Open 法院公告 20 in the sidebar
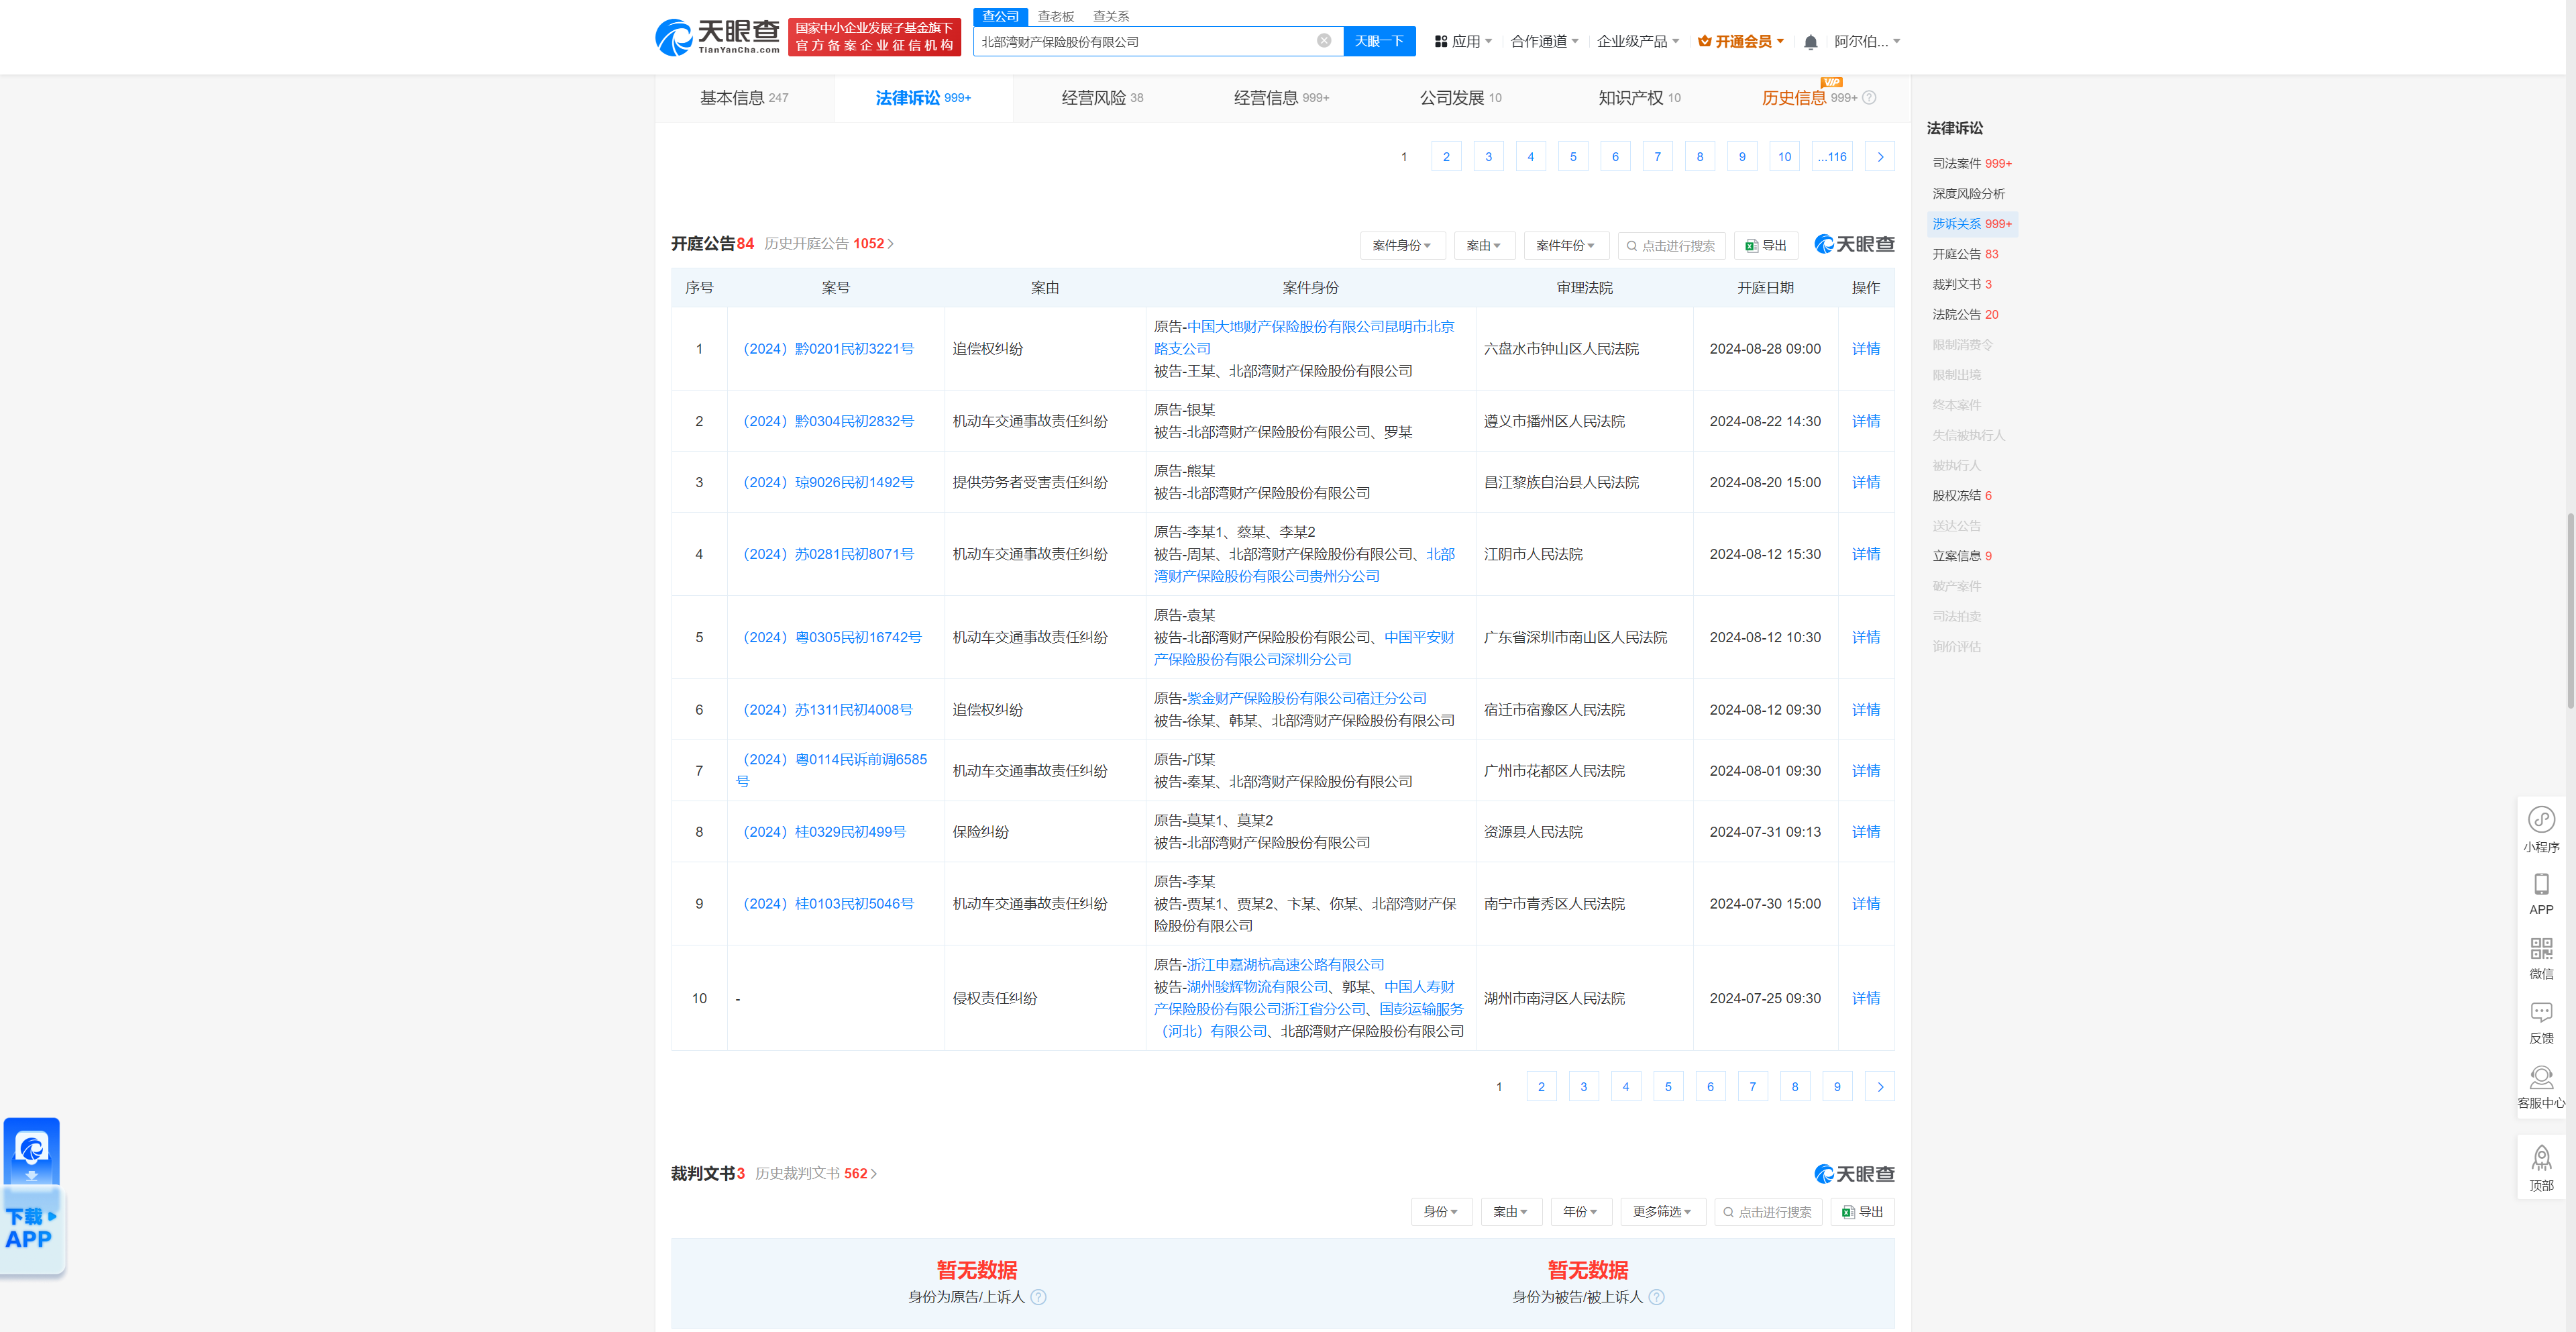Screen dimensions: 2576x1332 (x=1964, y=314)
